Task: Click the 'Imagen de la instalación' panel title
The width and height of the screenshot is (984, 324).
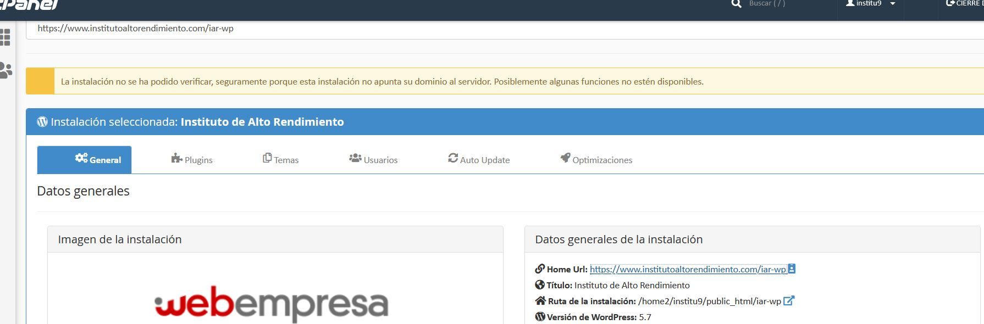Action: [120, 239]
